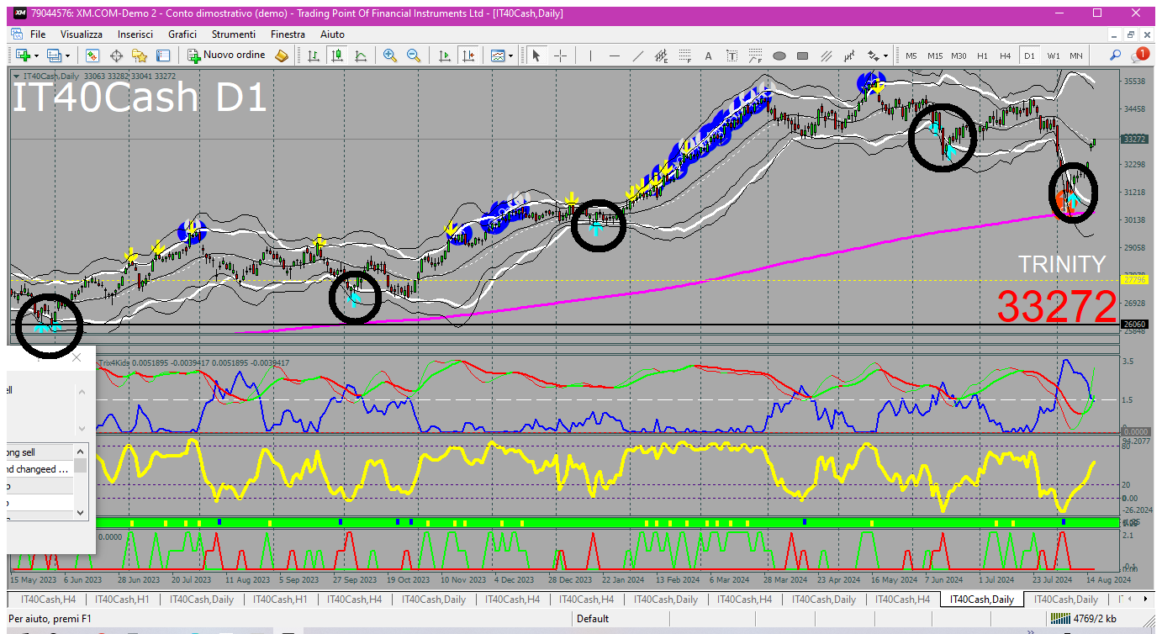Select the equidistant channel tool
This screenshot has height=634, width=1162.
pyautogui.click(x=662, y=55)
